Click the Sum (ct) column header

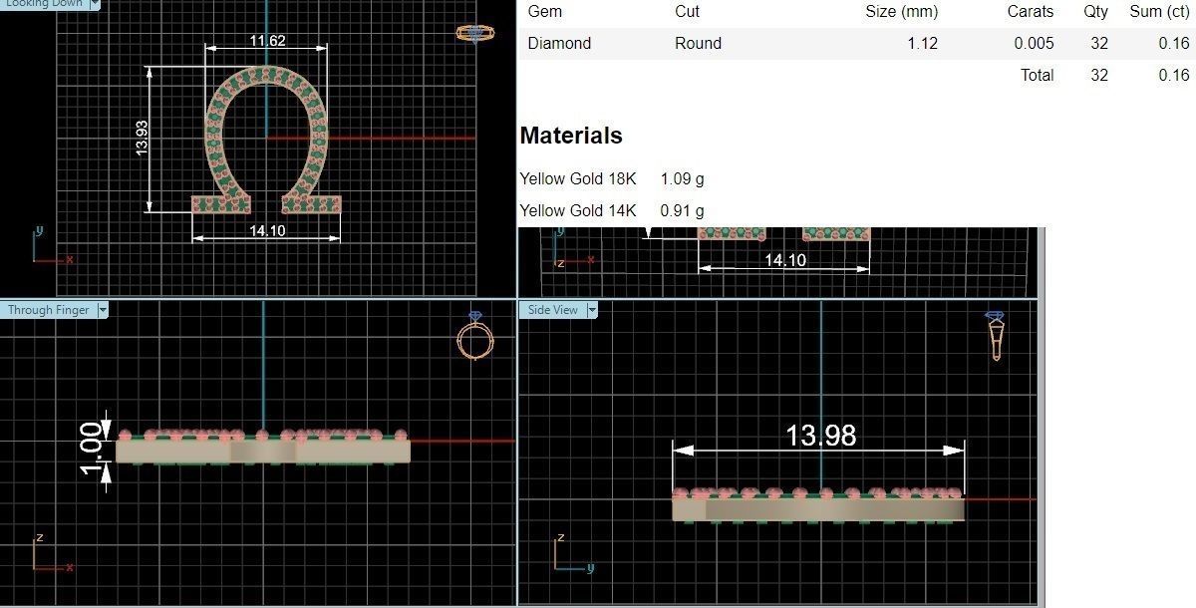(x=1159, y=12)
